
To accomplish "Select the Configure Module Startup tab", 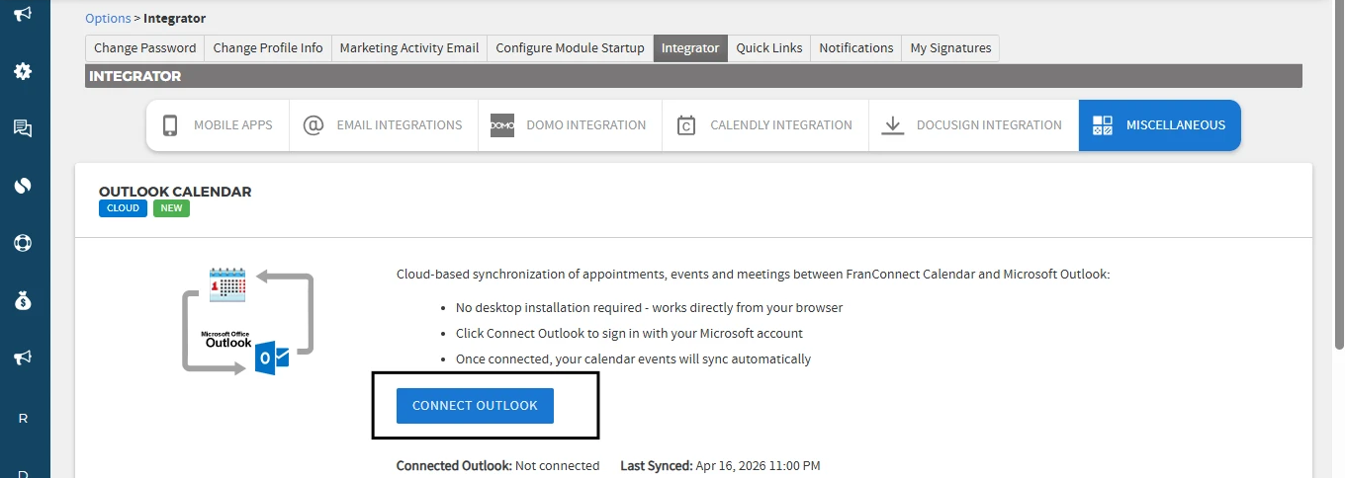I will click(570, 48).
